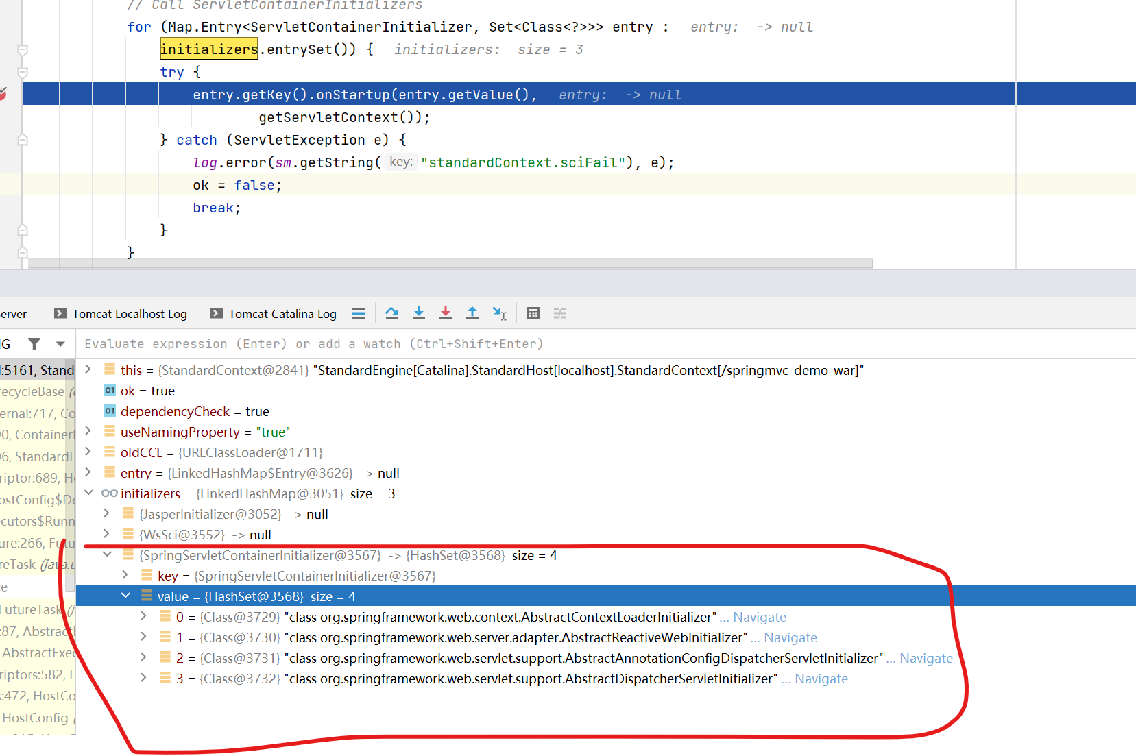Open the thread selector dropdown arrow
Image resolution: width=1136 pixels, height=756 pixels.
[x=60, y=344]
